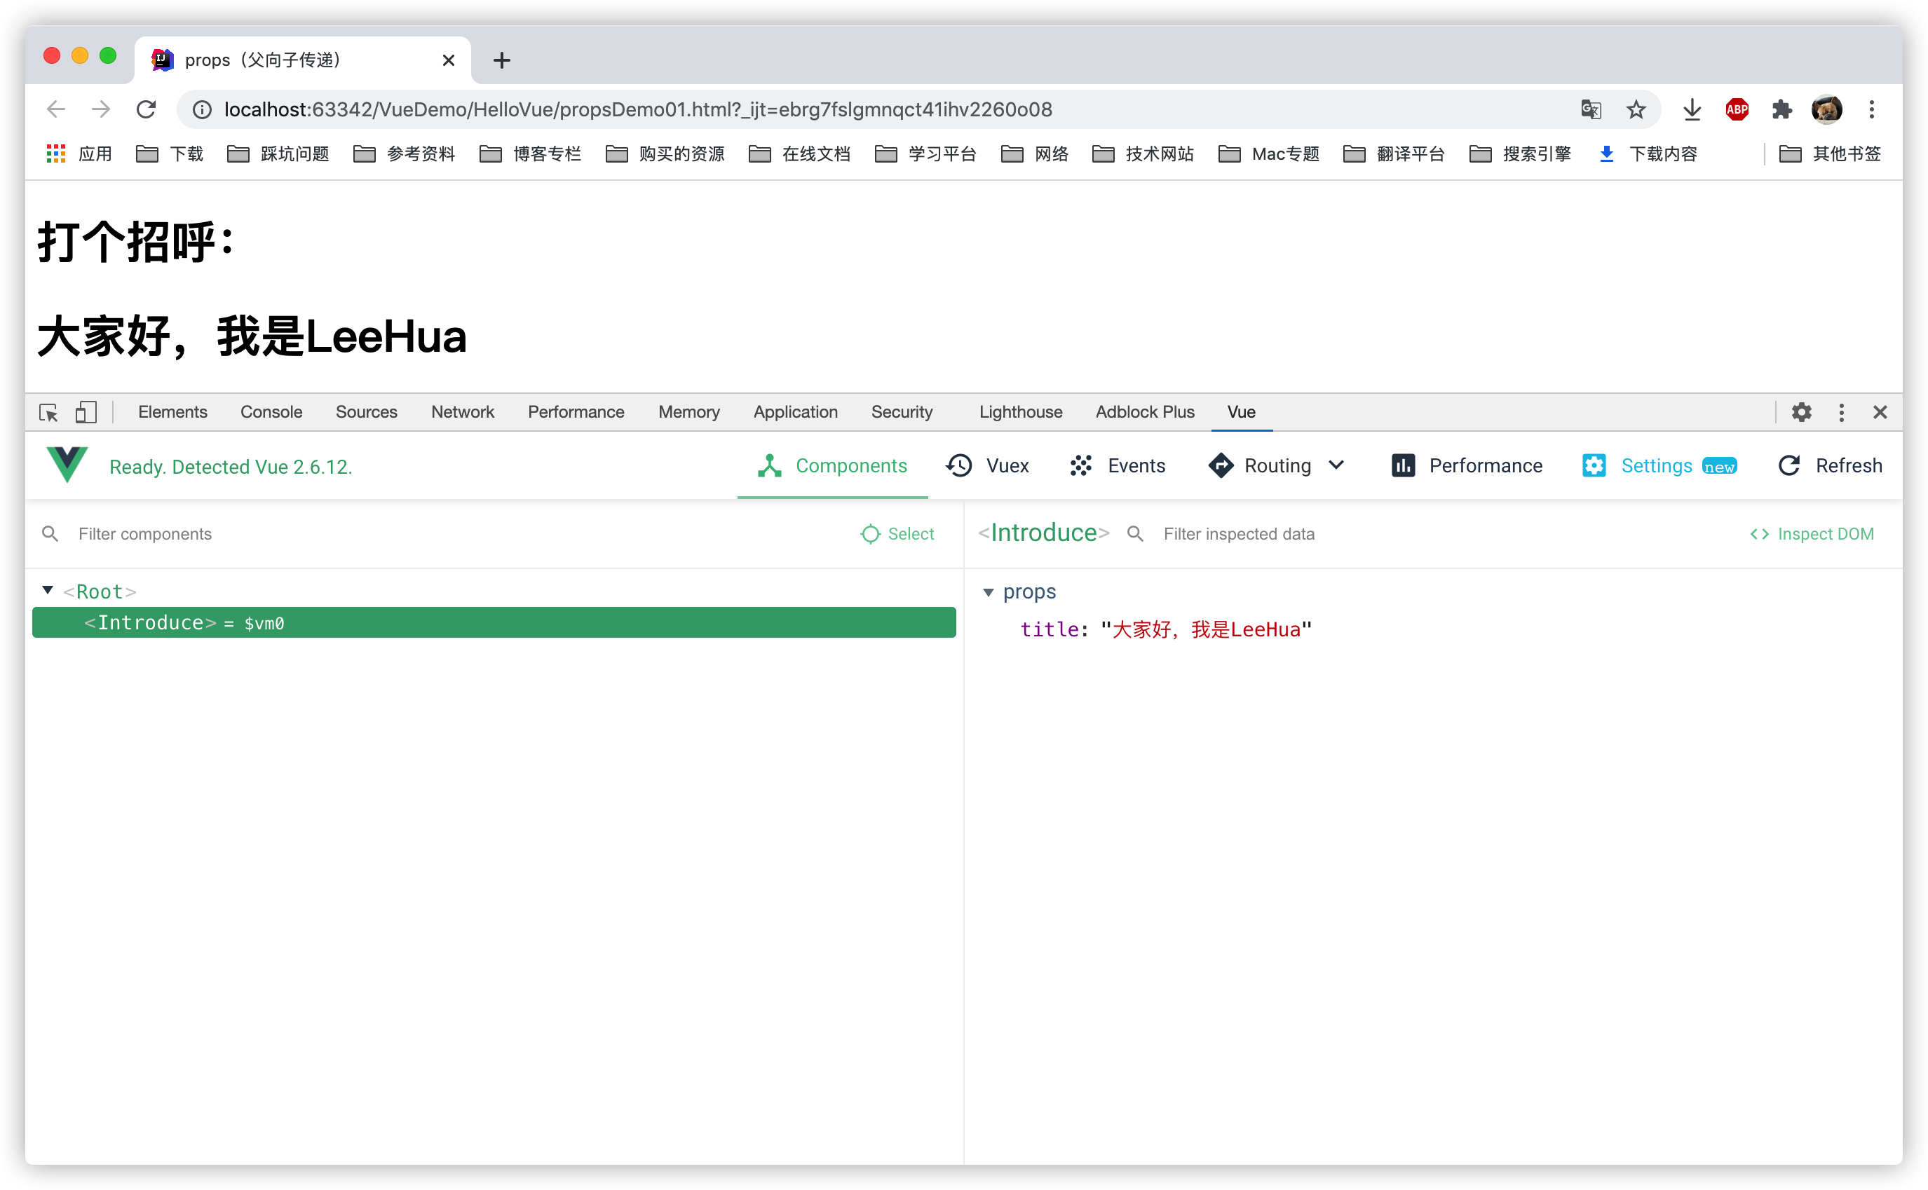Switch to the Network tab
The width and height of the screenshot is (1928, 1190).
462,412
